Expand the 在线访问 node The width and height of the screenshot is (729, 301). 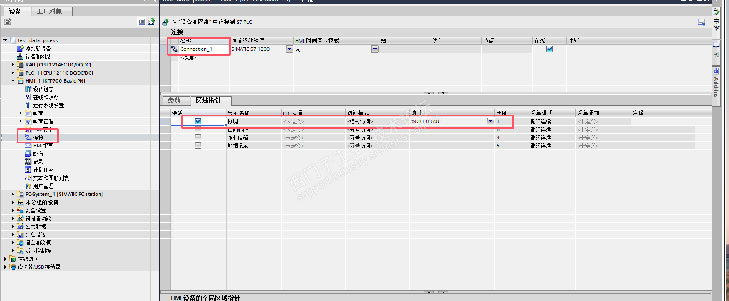5,259
